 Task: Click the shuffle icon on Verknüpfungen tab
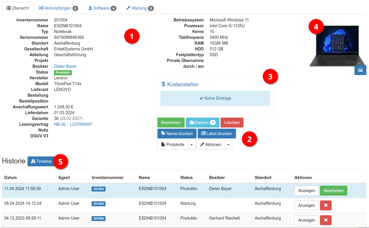click(x=41, y=8)
